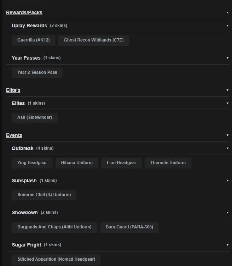Collapse the Rewards/Packs section arrow
The image size is (232, 266).
pos(227,13)
